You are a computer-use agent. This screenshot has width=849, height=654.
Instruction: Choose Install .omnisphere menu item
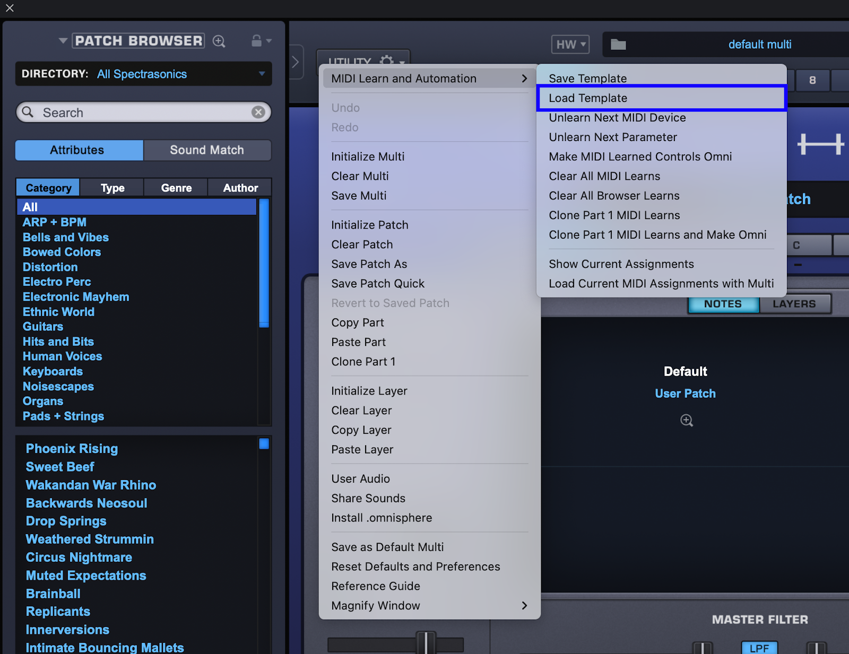pyautogui.click(x=429, y=518)
